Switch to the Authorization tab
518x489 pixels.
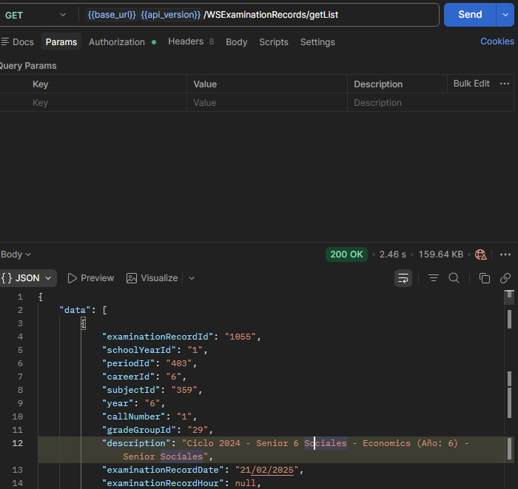point(122,42)
